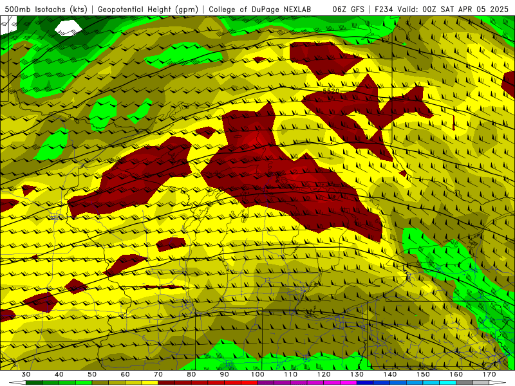
Task: Click the '500mb Isotachs (kts)' title text
Action: coord(46,9)
